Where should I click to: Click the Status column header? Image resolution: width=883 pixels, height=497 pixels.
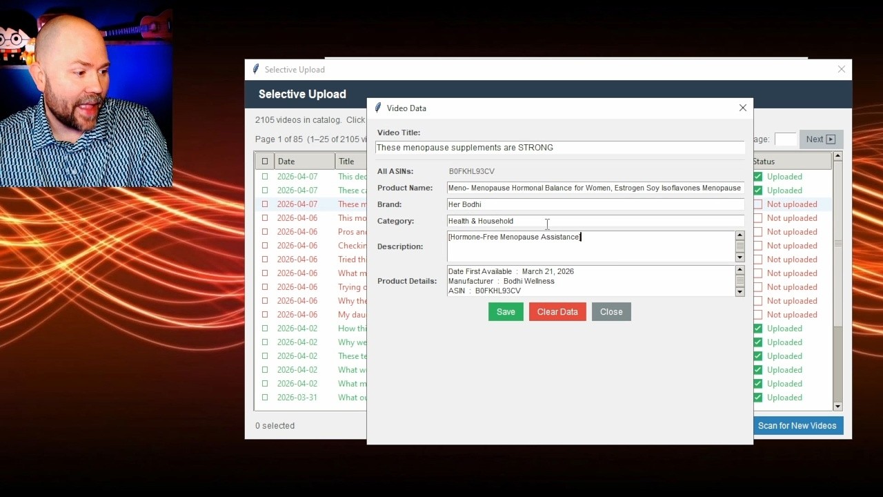pyautogui.click(x=791, y=160)
